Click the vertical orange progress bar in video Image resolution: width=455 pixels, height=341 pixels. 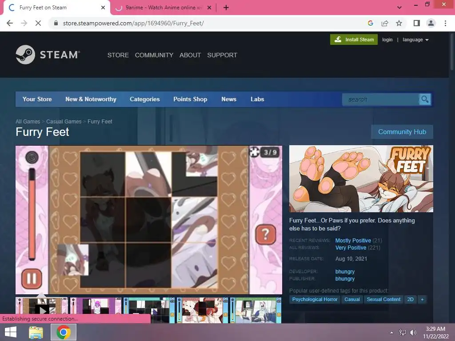coord(32,214)
